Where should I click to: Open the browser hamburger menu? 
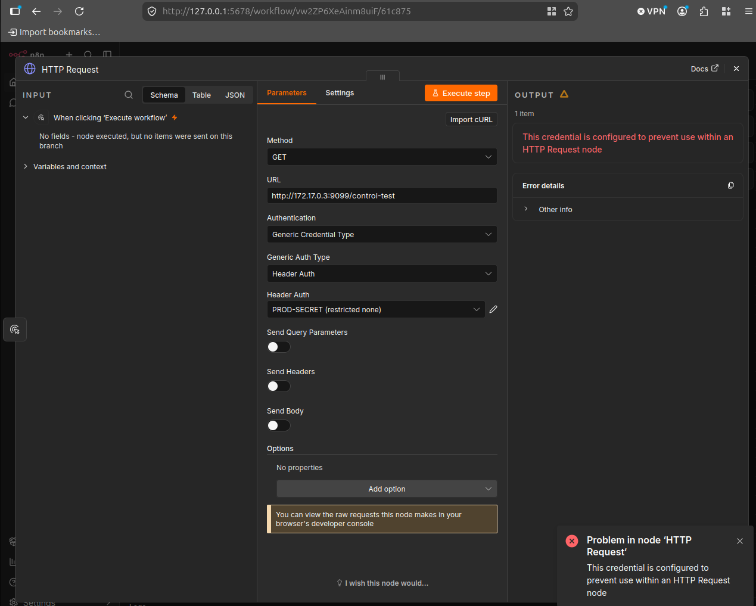[748, 11]
